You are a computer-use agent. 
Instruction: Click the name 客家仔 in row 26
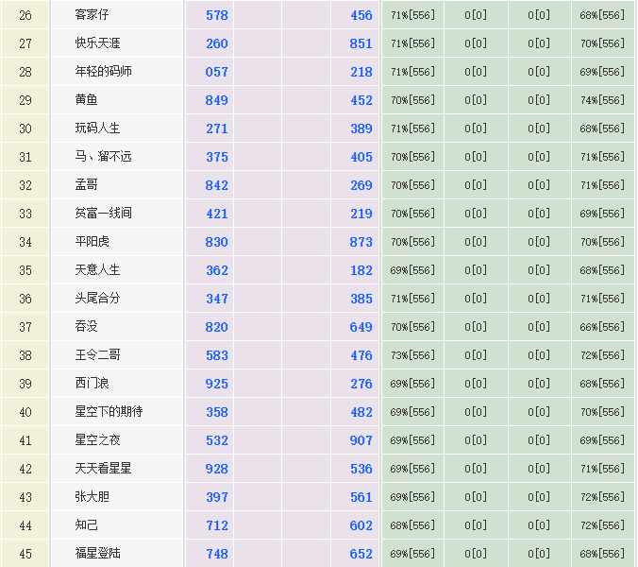(92, 15)
